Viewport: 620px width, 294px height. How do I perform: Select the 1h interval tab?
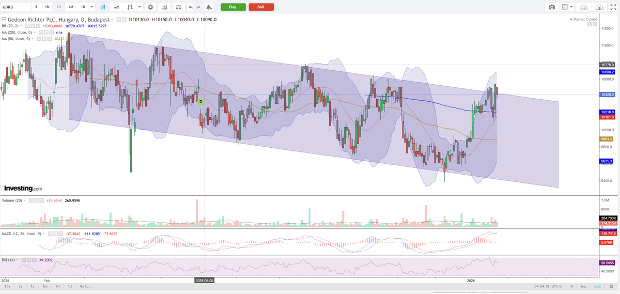click(x=47, y=7)
